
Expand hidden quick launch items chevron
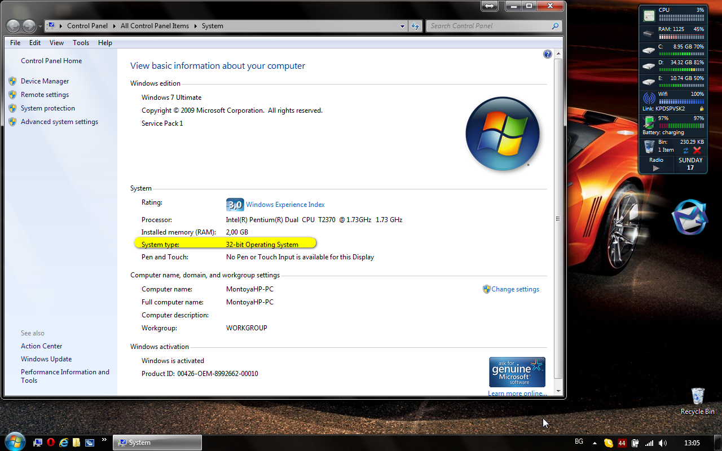pyautogui.click(x=104, y=439)
